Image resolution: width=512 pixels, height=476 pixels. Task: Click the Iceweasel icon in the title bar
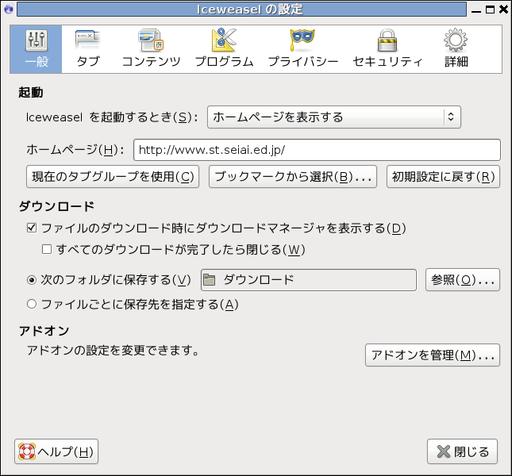[8, 9]
